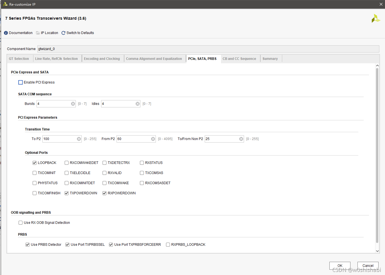The width and height of the screenshot is (385, 275).
Task: Check the RXCOMSASDET port option
Action: (x=142, y=183)
